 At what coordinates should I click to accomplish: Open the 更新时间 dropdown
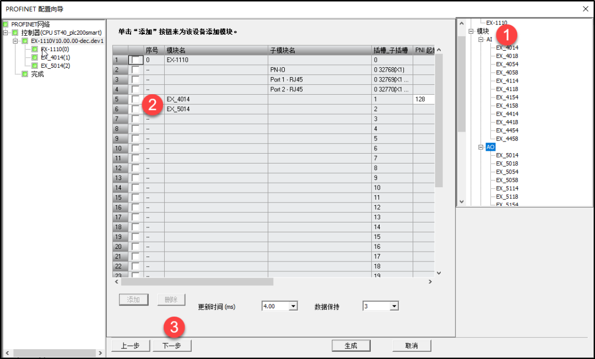(293, 306)
